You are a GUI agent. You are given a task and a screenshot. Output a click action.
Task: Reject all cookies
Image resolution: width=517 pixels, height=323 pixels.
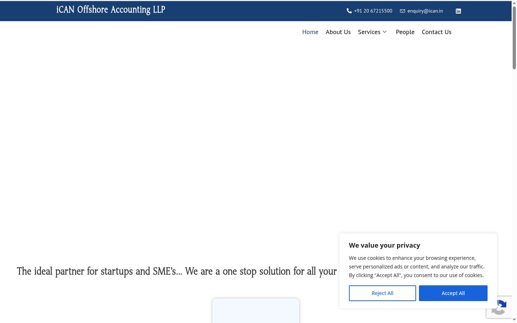[382, 293]
